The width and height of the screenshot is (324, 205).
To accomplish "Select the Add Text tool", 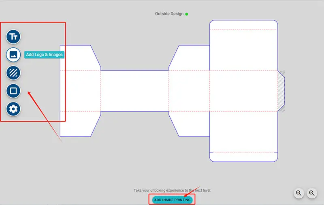I will [13, 36].
